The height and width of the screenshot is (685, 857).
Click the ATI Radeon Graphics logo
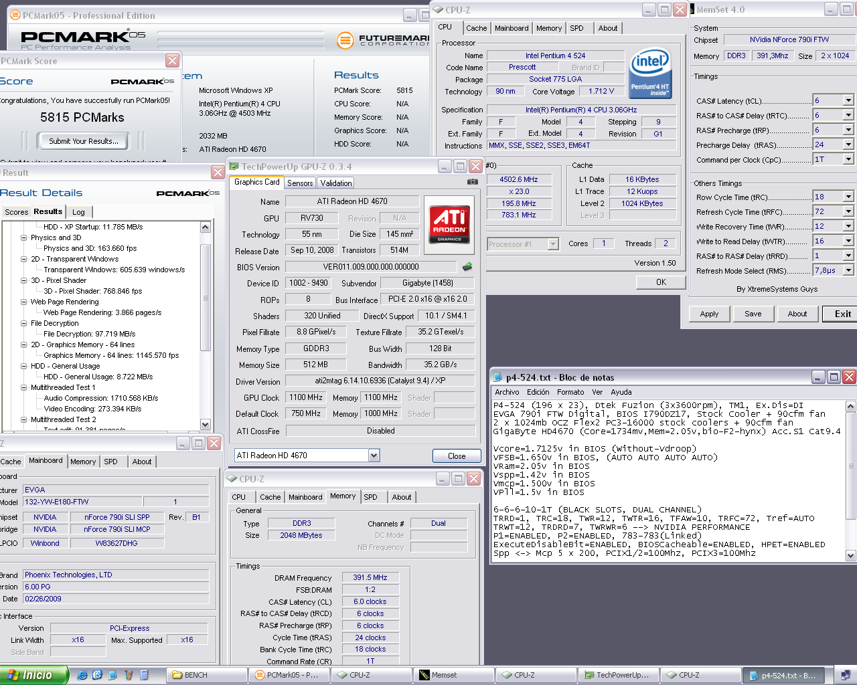tap(449, 225)
